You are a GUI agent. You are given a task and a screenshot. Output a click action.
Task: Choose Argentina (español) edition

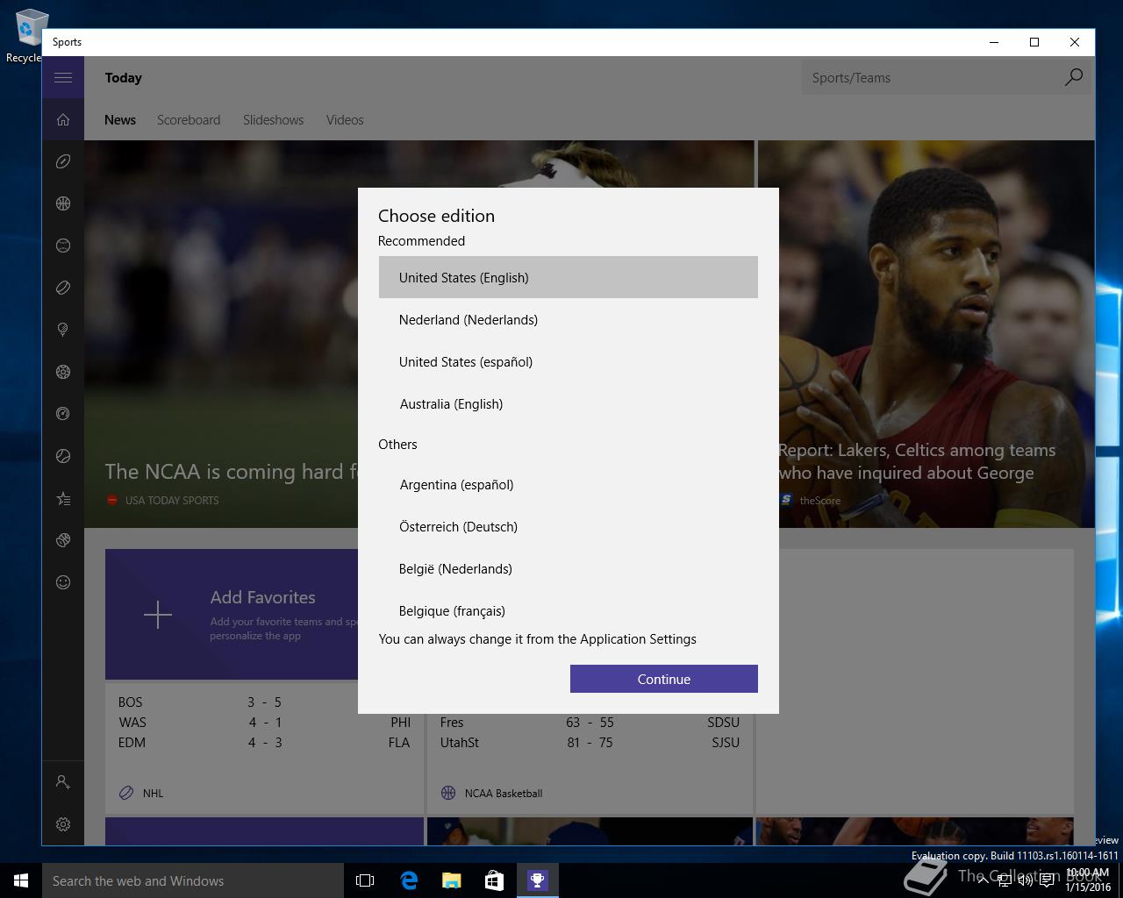point(569,484)
